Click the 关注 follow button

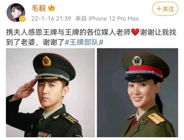click(165, 9)
